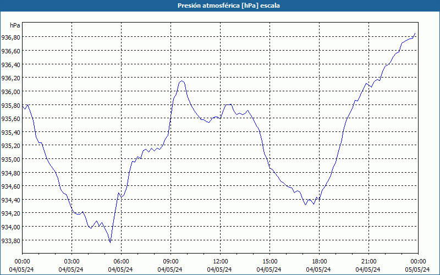Select the 04/05/24 date under 21:00

pyautogui.click(x=369, y=269)
